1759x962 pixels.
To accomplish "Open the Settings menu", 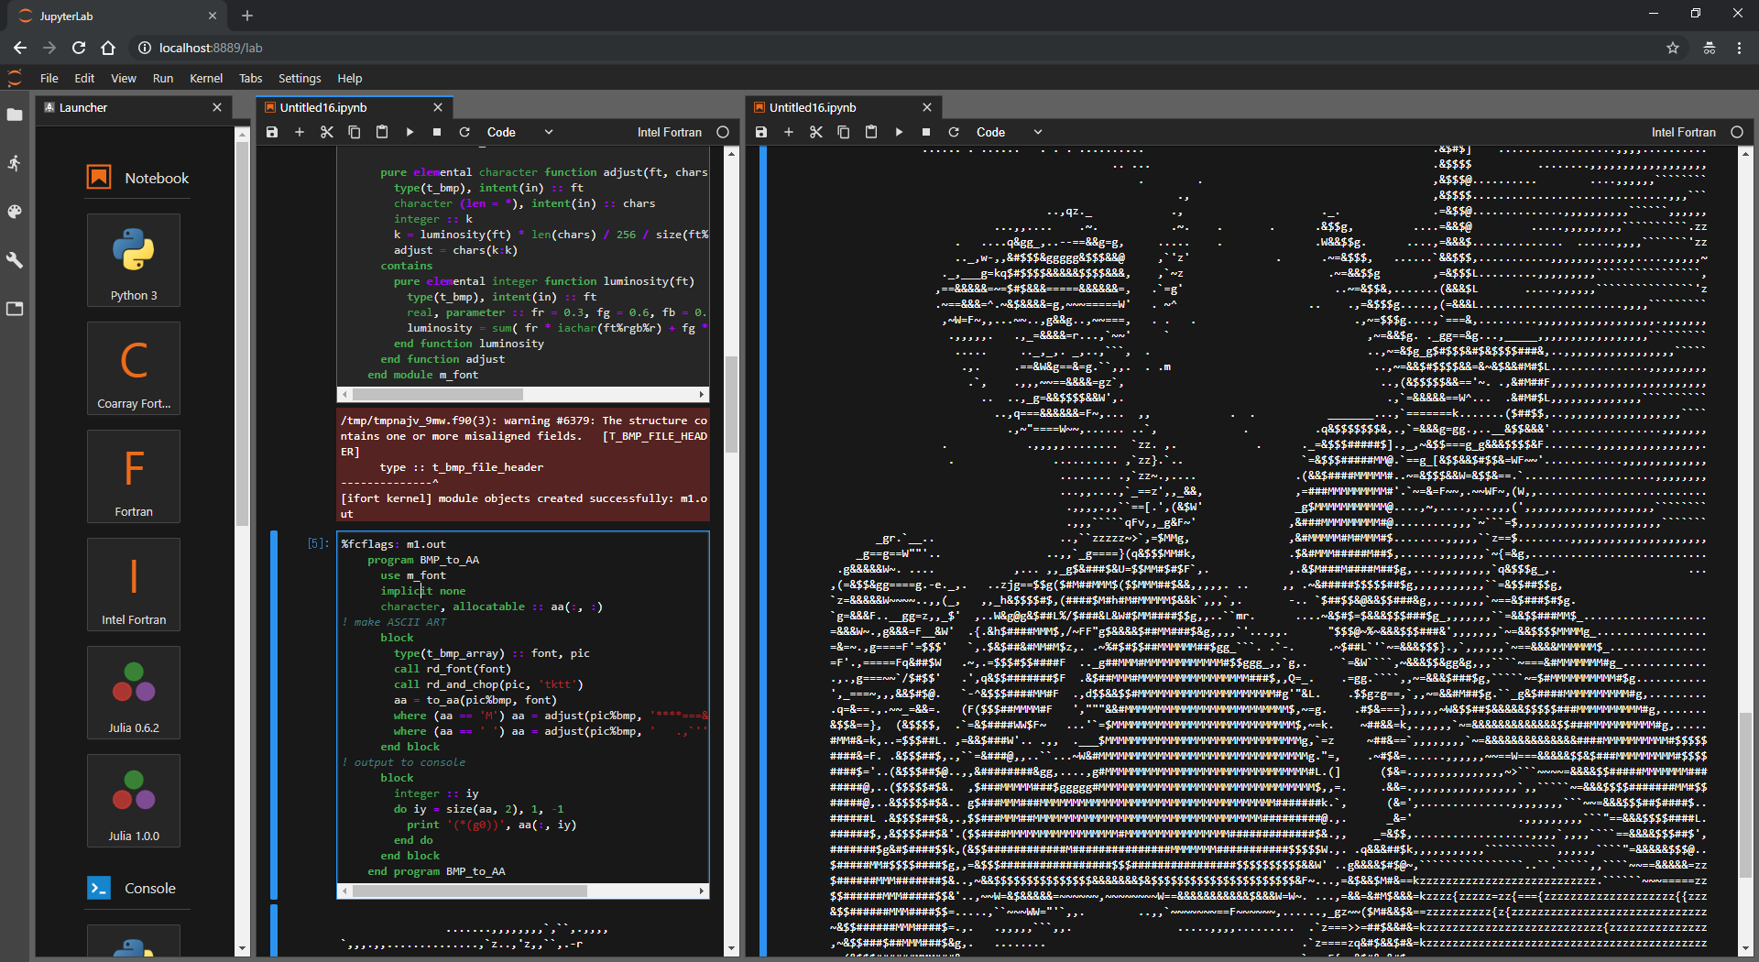I will pos(300,78).
